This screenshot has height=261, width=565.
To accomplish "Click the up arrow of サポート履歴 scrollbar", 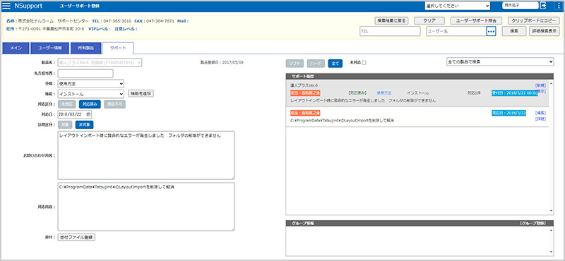I will click(552, 83).
